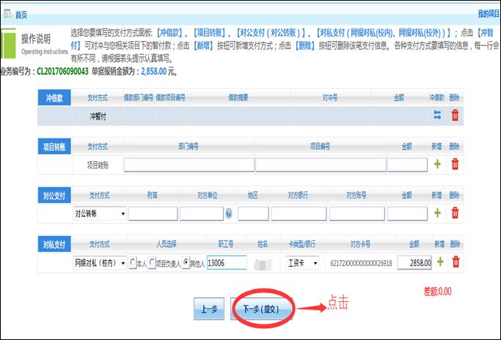Click the 上一步 button
501x340 pixels.
[x=209, y=308]
